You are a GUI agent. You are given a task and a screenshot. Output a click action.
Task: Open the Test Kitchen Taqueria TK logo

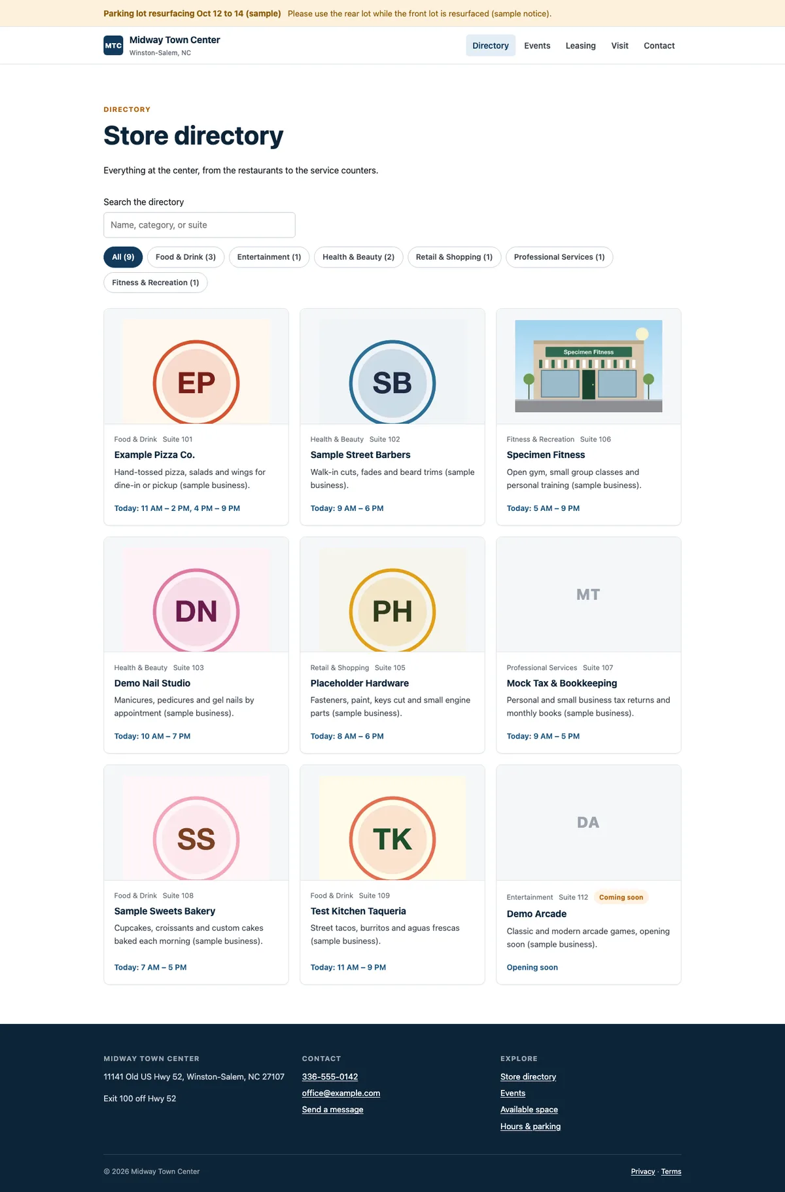[392, 828]
